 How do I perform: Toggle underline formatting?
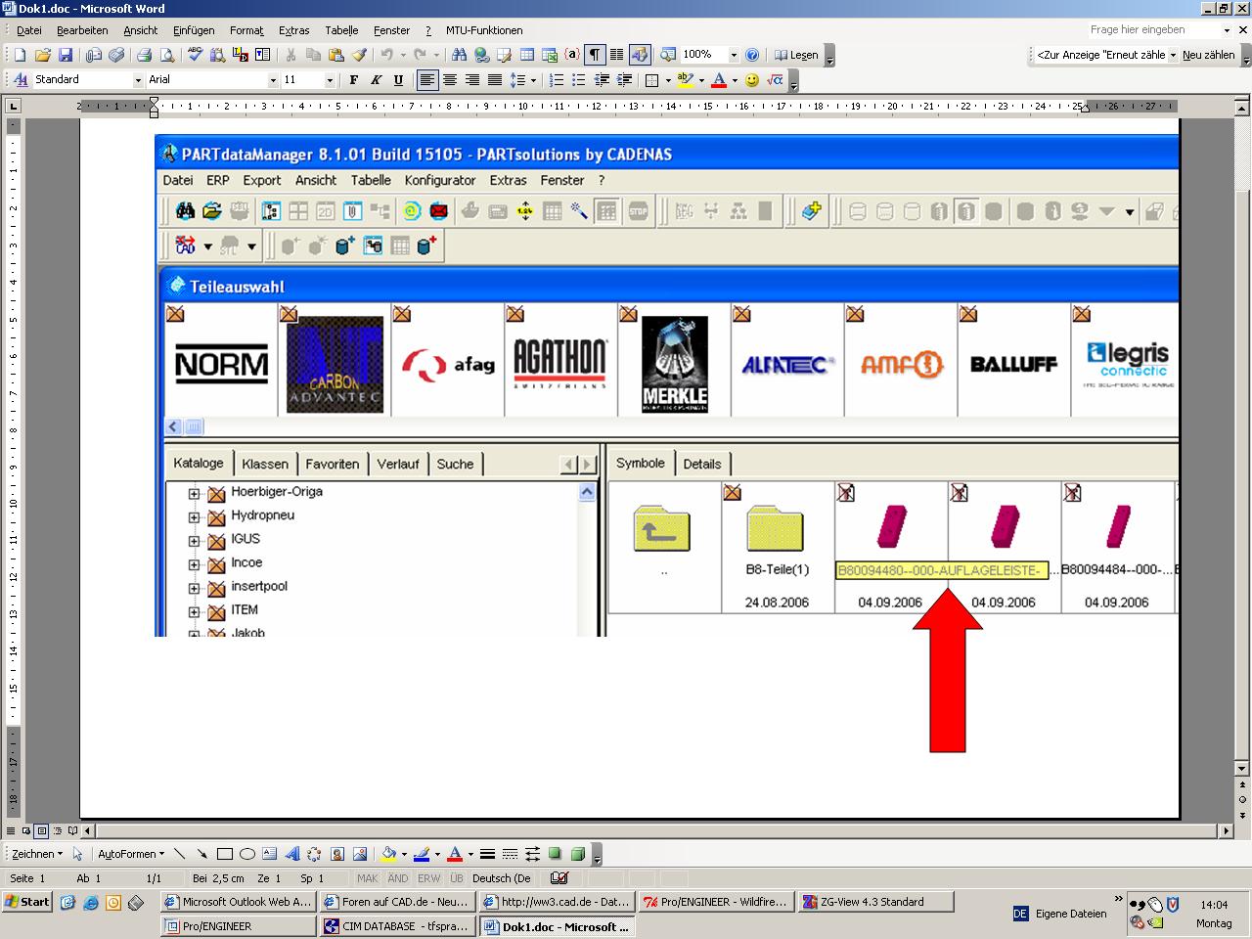(x=398, y=80)
